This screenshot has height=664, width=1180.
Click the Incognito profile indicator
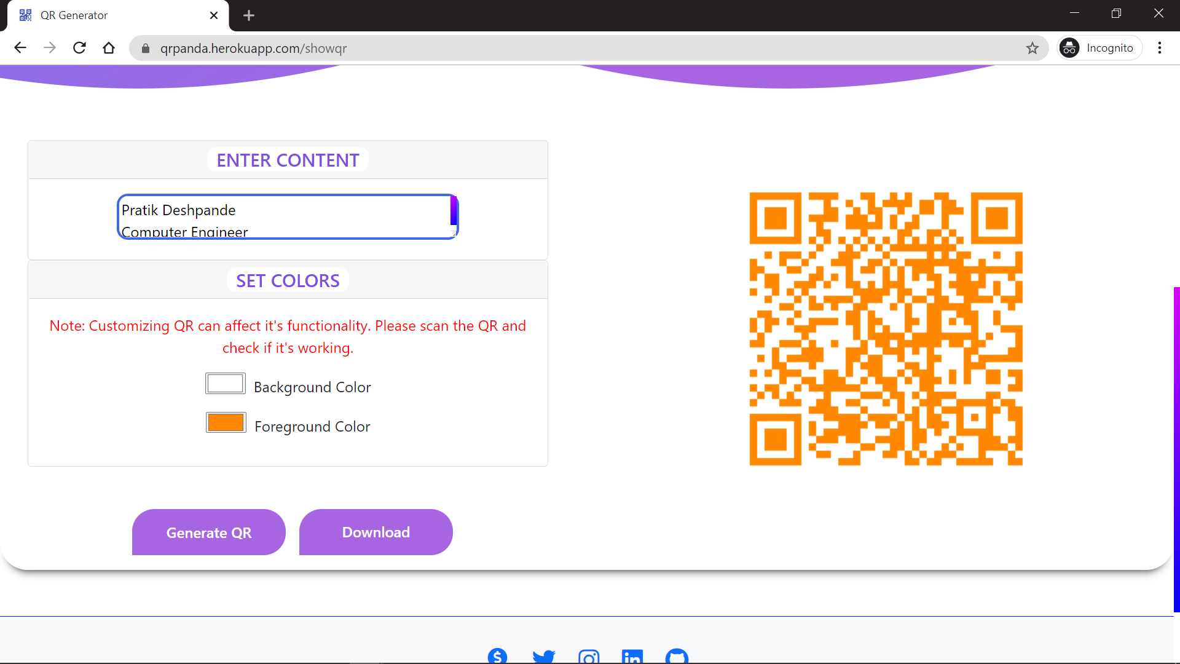click(x=1099, y=48)
